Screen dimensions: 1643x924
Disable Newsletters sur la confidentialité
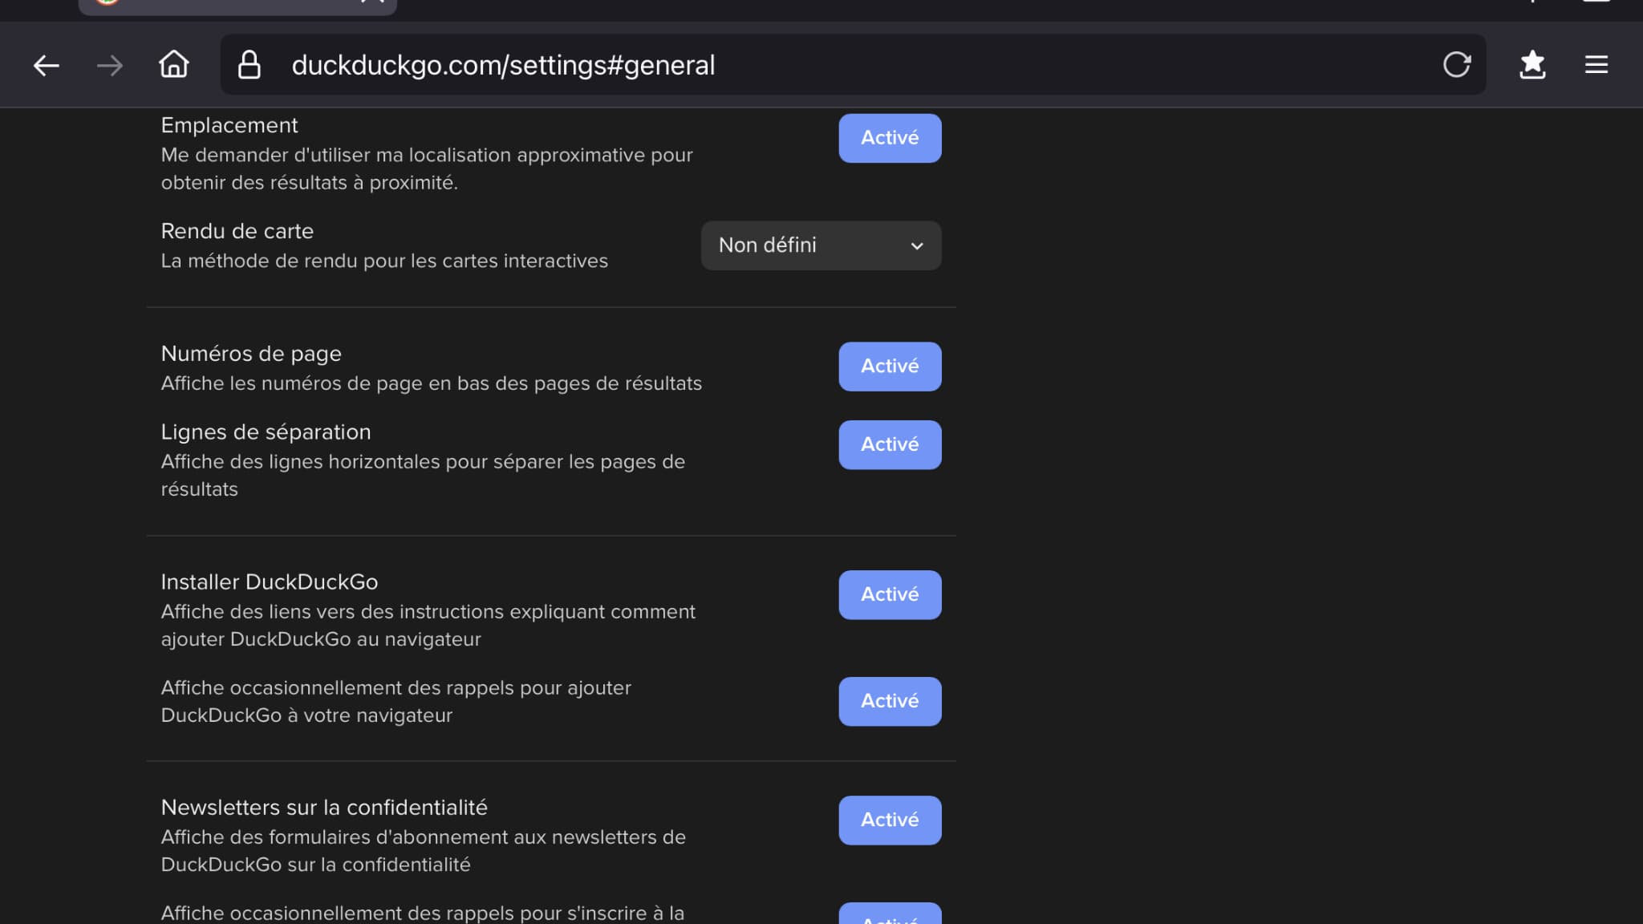[890, 820]
